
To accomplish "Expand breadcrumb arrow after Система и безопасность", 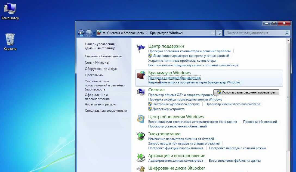I will [x=147, y=33].
